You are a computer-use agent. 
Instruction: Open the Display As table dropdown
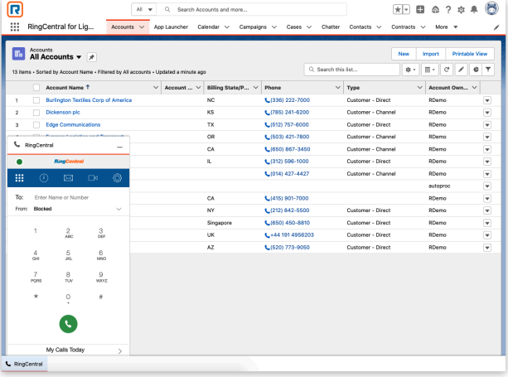pyautogui.click(x=430, y=70)
